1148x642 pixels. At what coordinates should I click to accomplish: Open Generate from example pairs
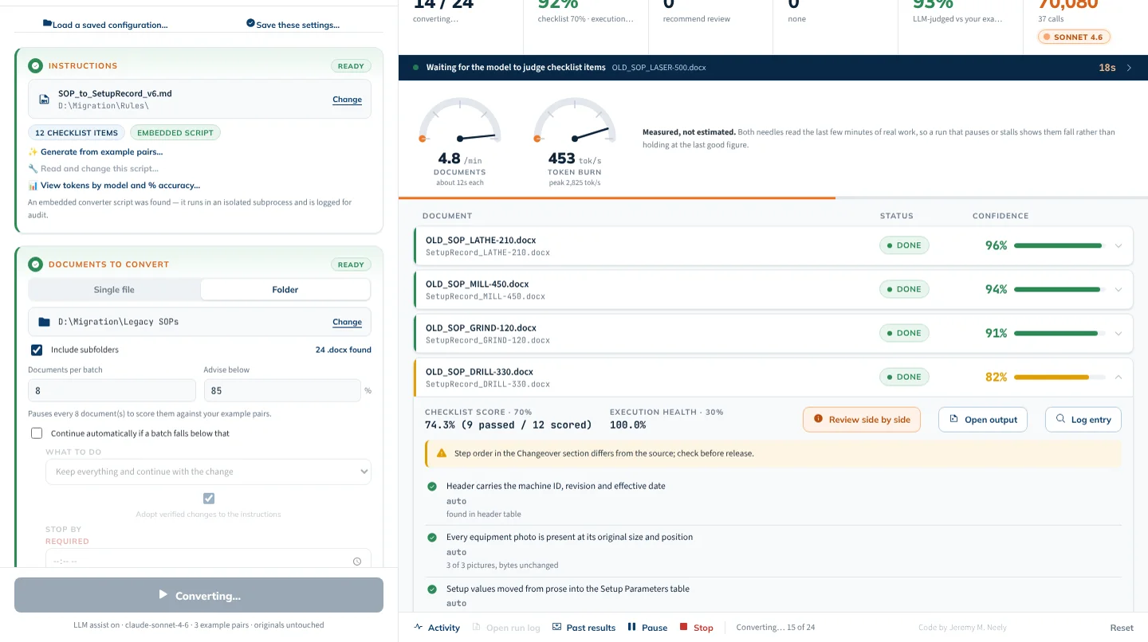(95, 151)
